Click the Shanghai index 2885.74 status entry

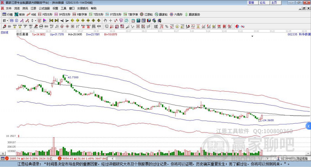coord(29,159)
